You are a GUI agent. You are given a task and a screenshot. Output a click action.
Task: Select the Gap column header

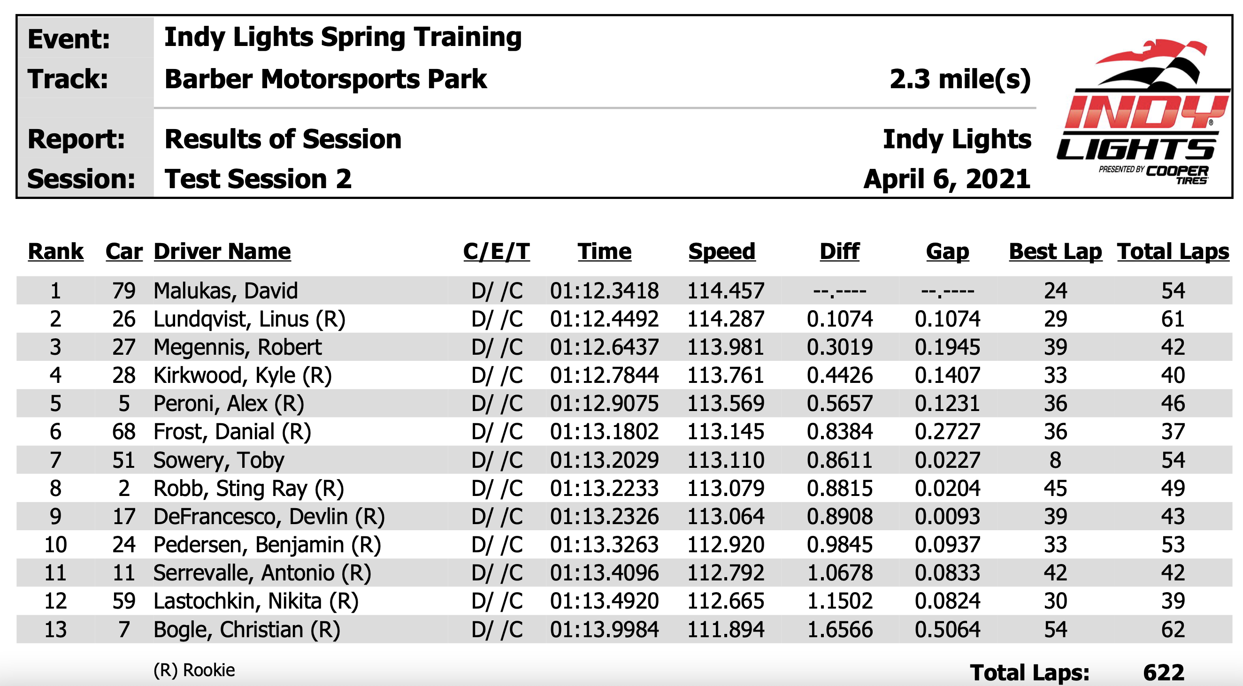(947, 252)
